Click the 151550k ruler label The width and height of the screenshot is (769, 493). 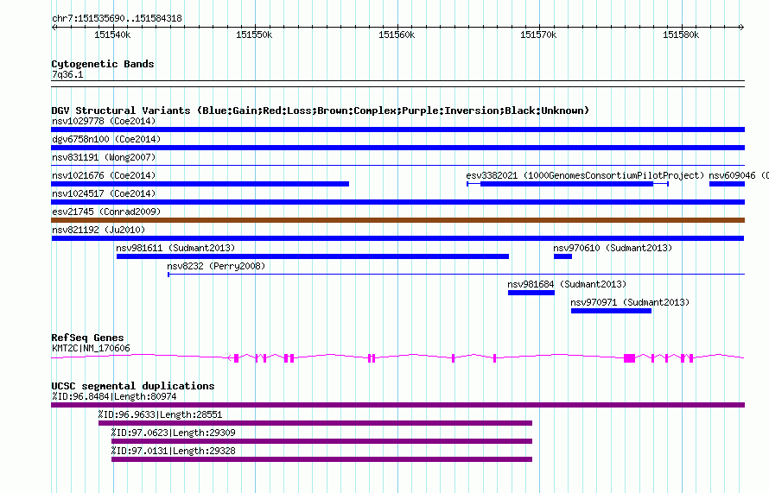(x=254, y=35)
